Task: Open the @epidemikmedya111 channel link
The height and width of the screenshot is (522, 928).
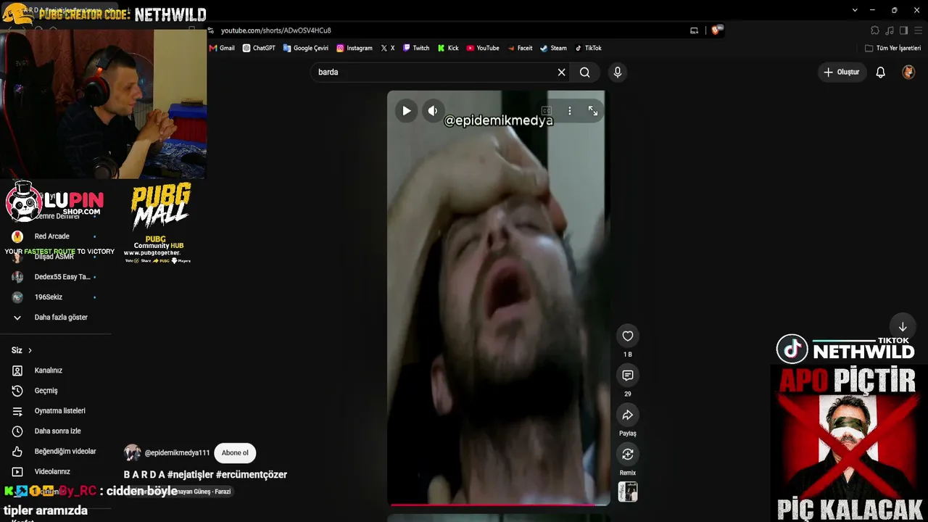Action: [x=177, y=453]
